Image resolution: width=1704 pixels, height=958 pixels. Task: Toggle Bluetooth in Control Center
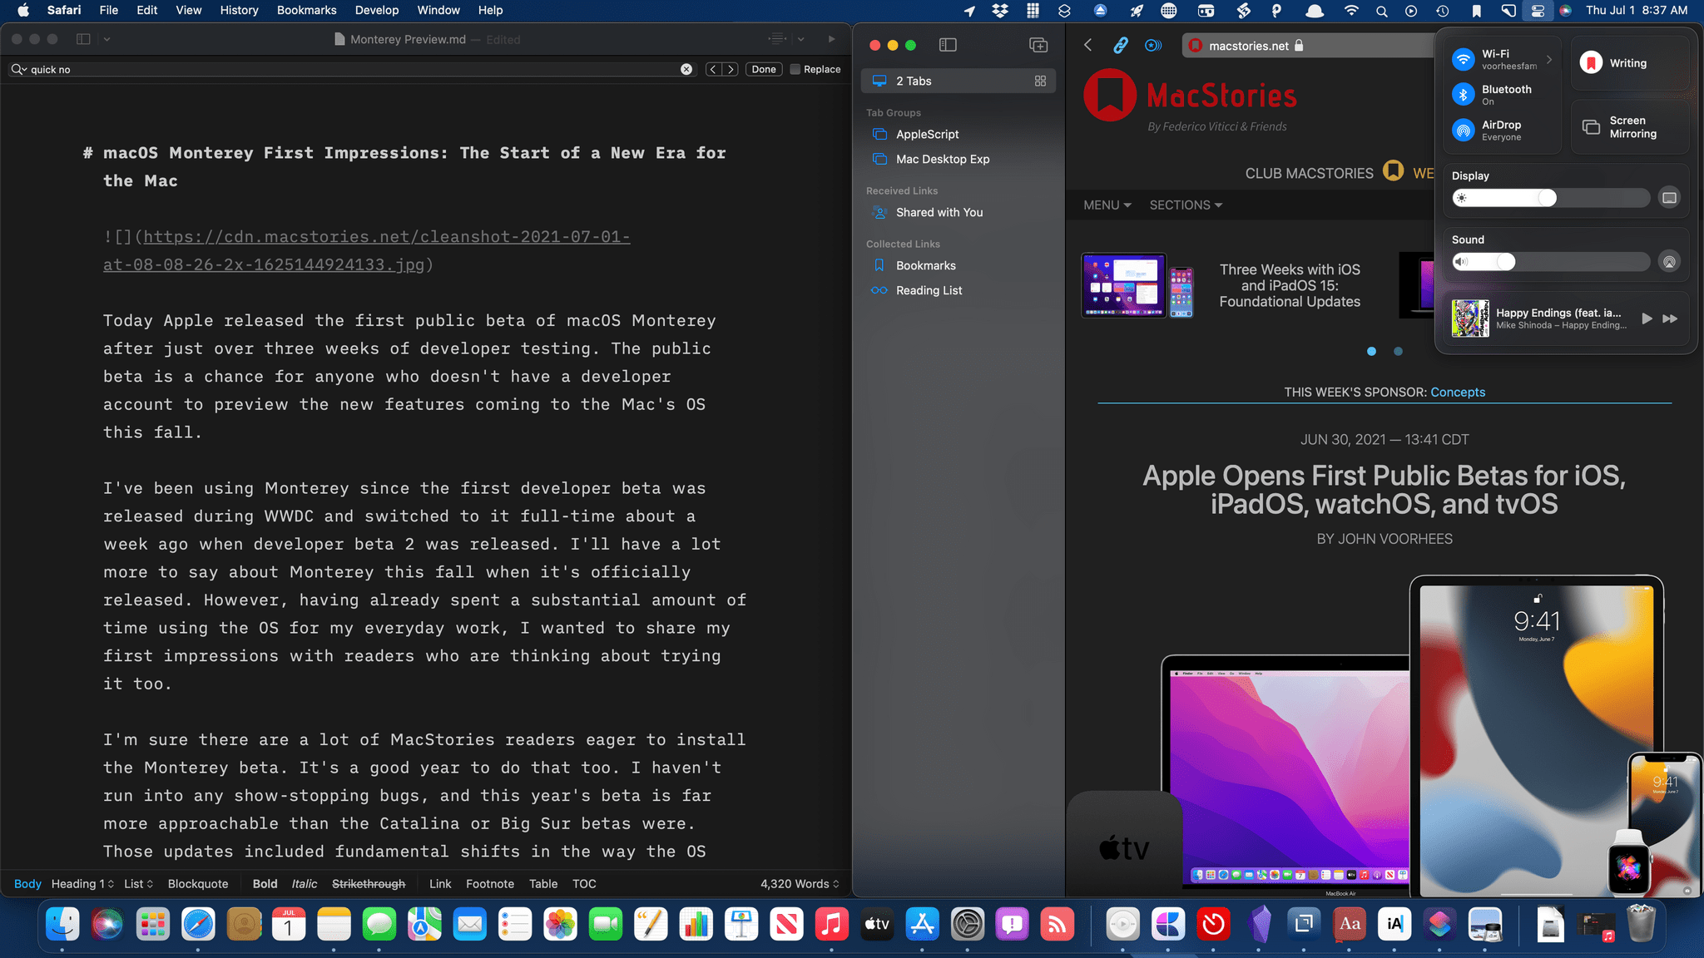pyautogui.click(x=1463, y=95)
